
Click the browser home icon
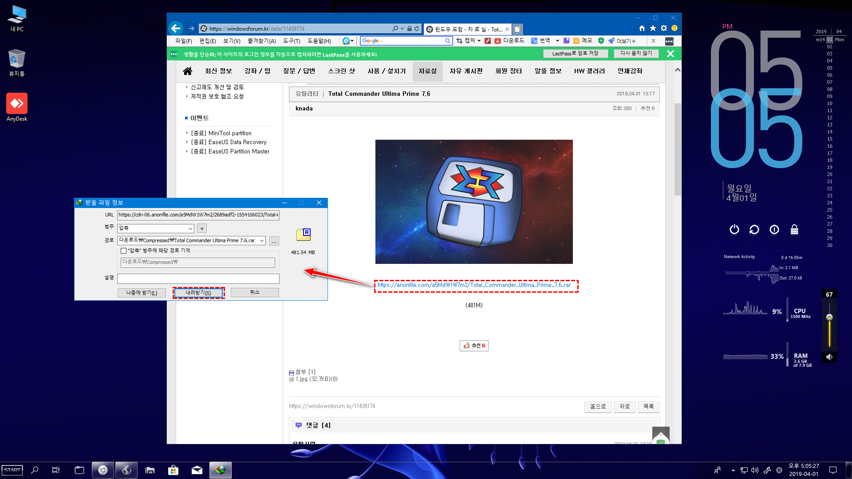pyautogui.click(x=642, y=28)
